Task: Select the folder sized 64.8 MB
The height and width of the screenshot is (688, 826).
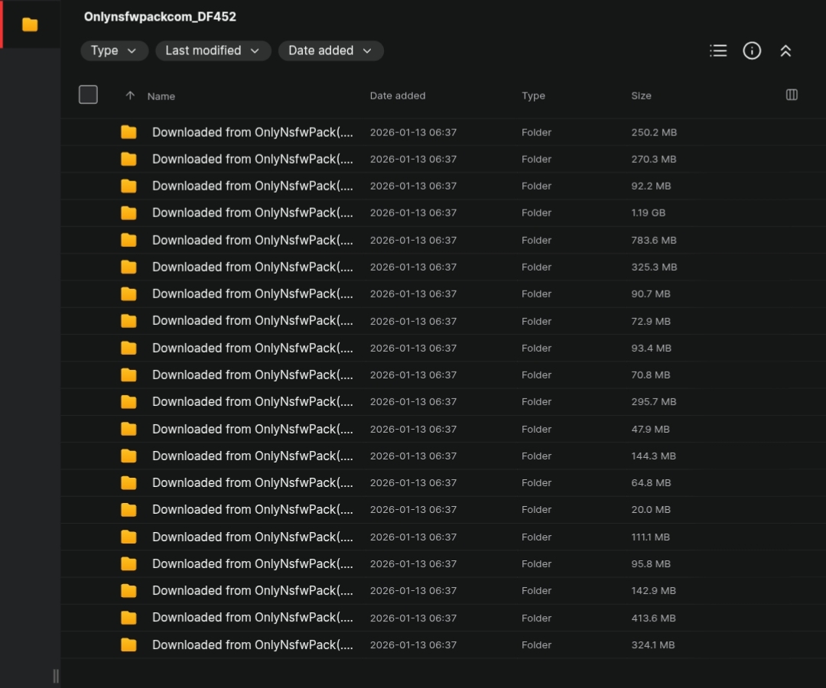Action: (x=443, y=482)
